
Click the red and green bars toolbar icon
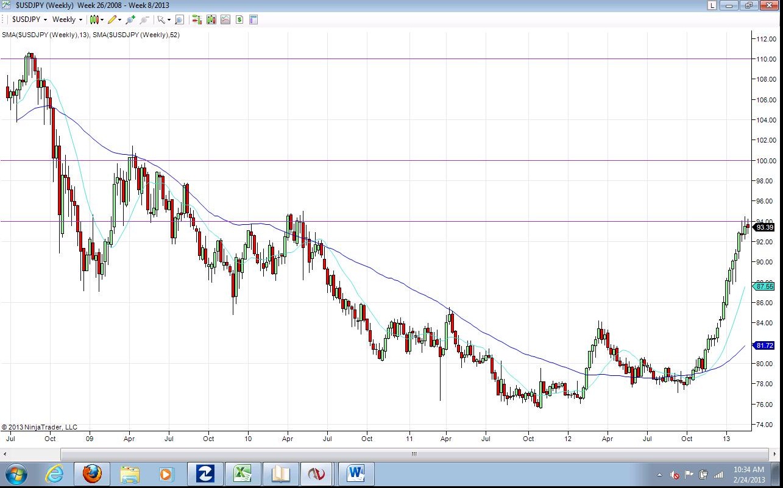pyautogui.click(x=197, y=19)
